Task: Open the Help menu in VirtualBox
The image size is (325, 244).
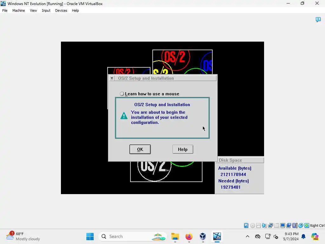Action: pos(76,10)
